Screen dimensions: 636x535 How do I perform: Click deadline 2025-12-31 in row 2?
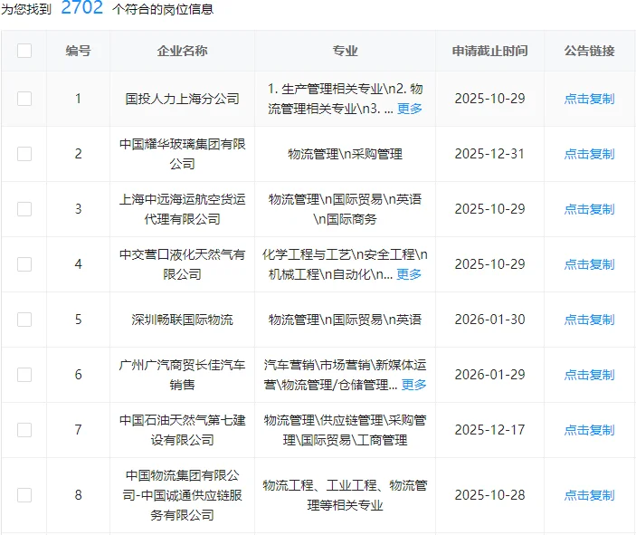[490, 154]
